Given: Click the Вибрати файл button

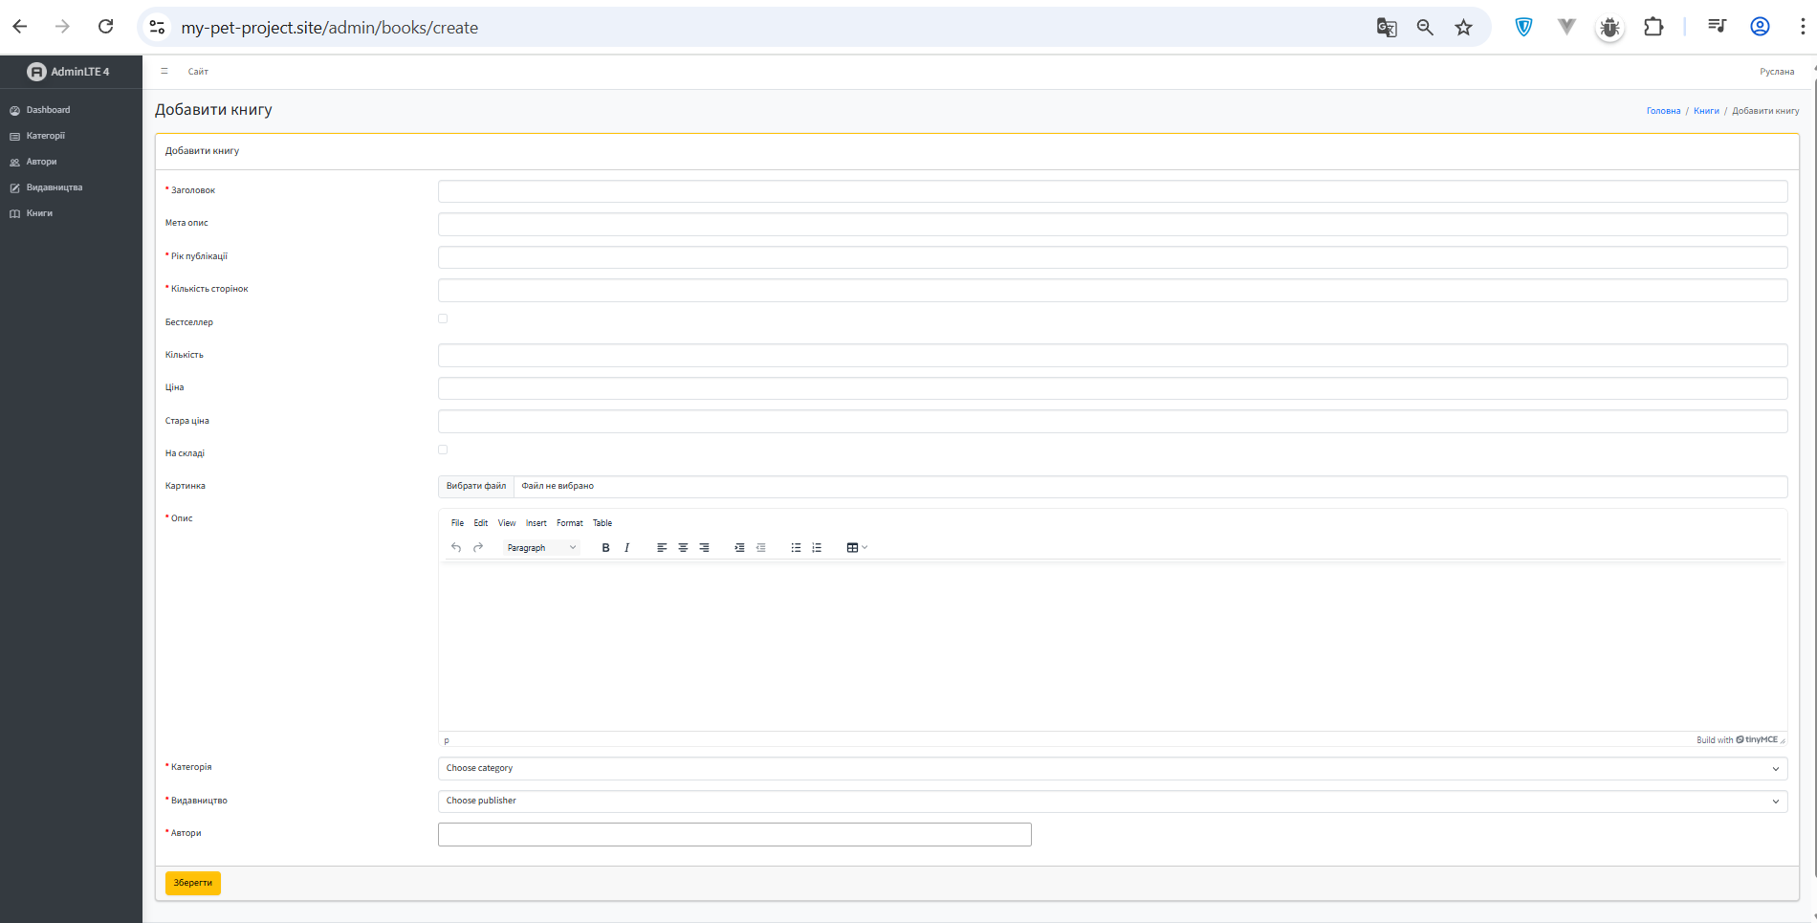Looking at the screenshot, I should point(476,486).
